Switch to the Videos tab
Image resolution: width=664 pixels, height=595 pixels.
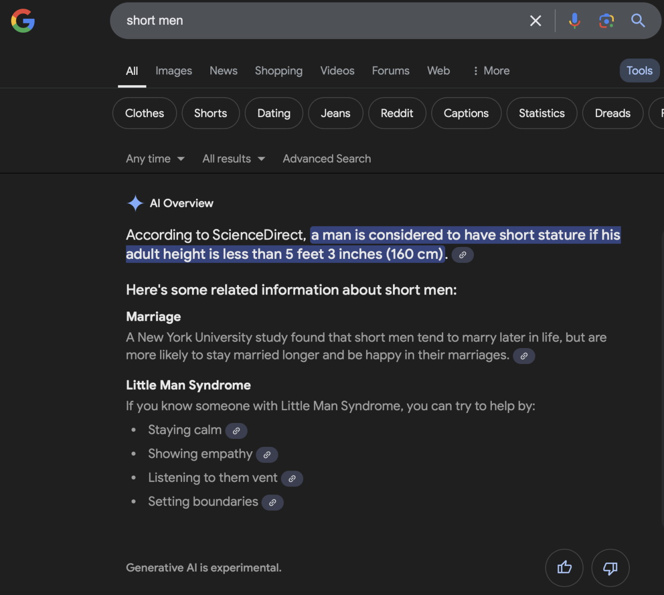tap(337, 71)
